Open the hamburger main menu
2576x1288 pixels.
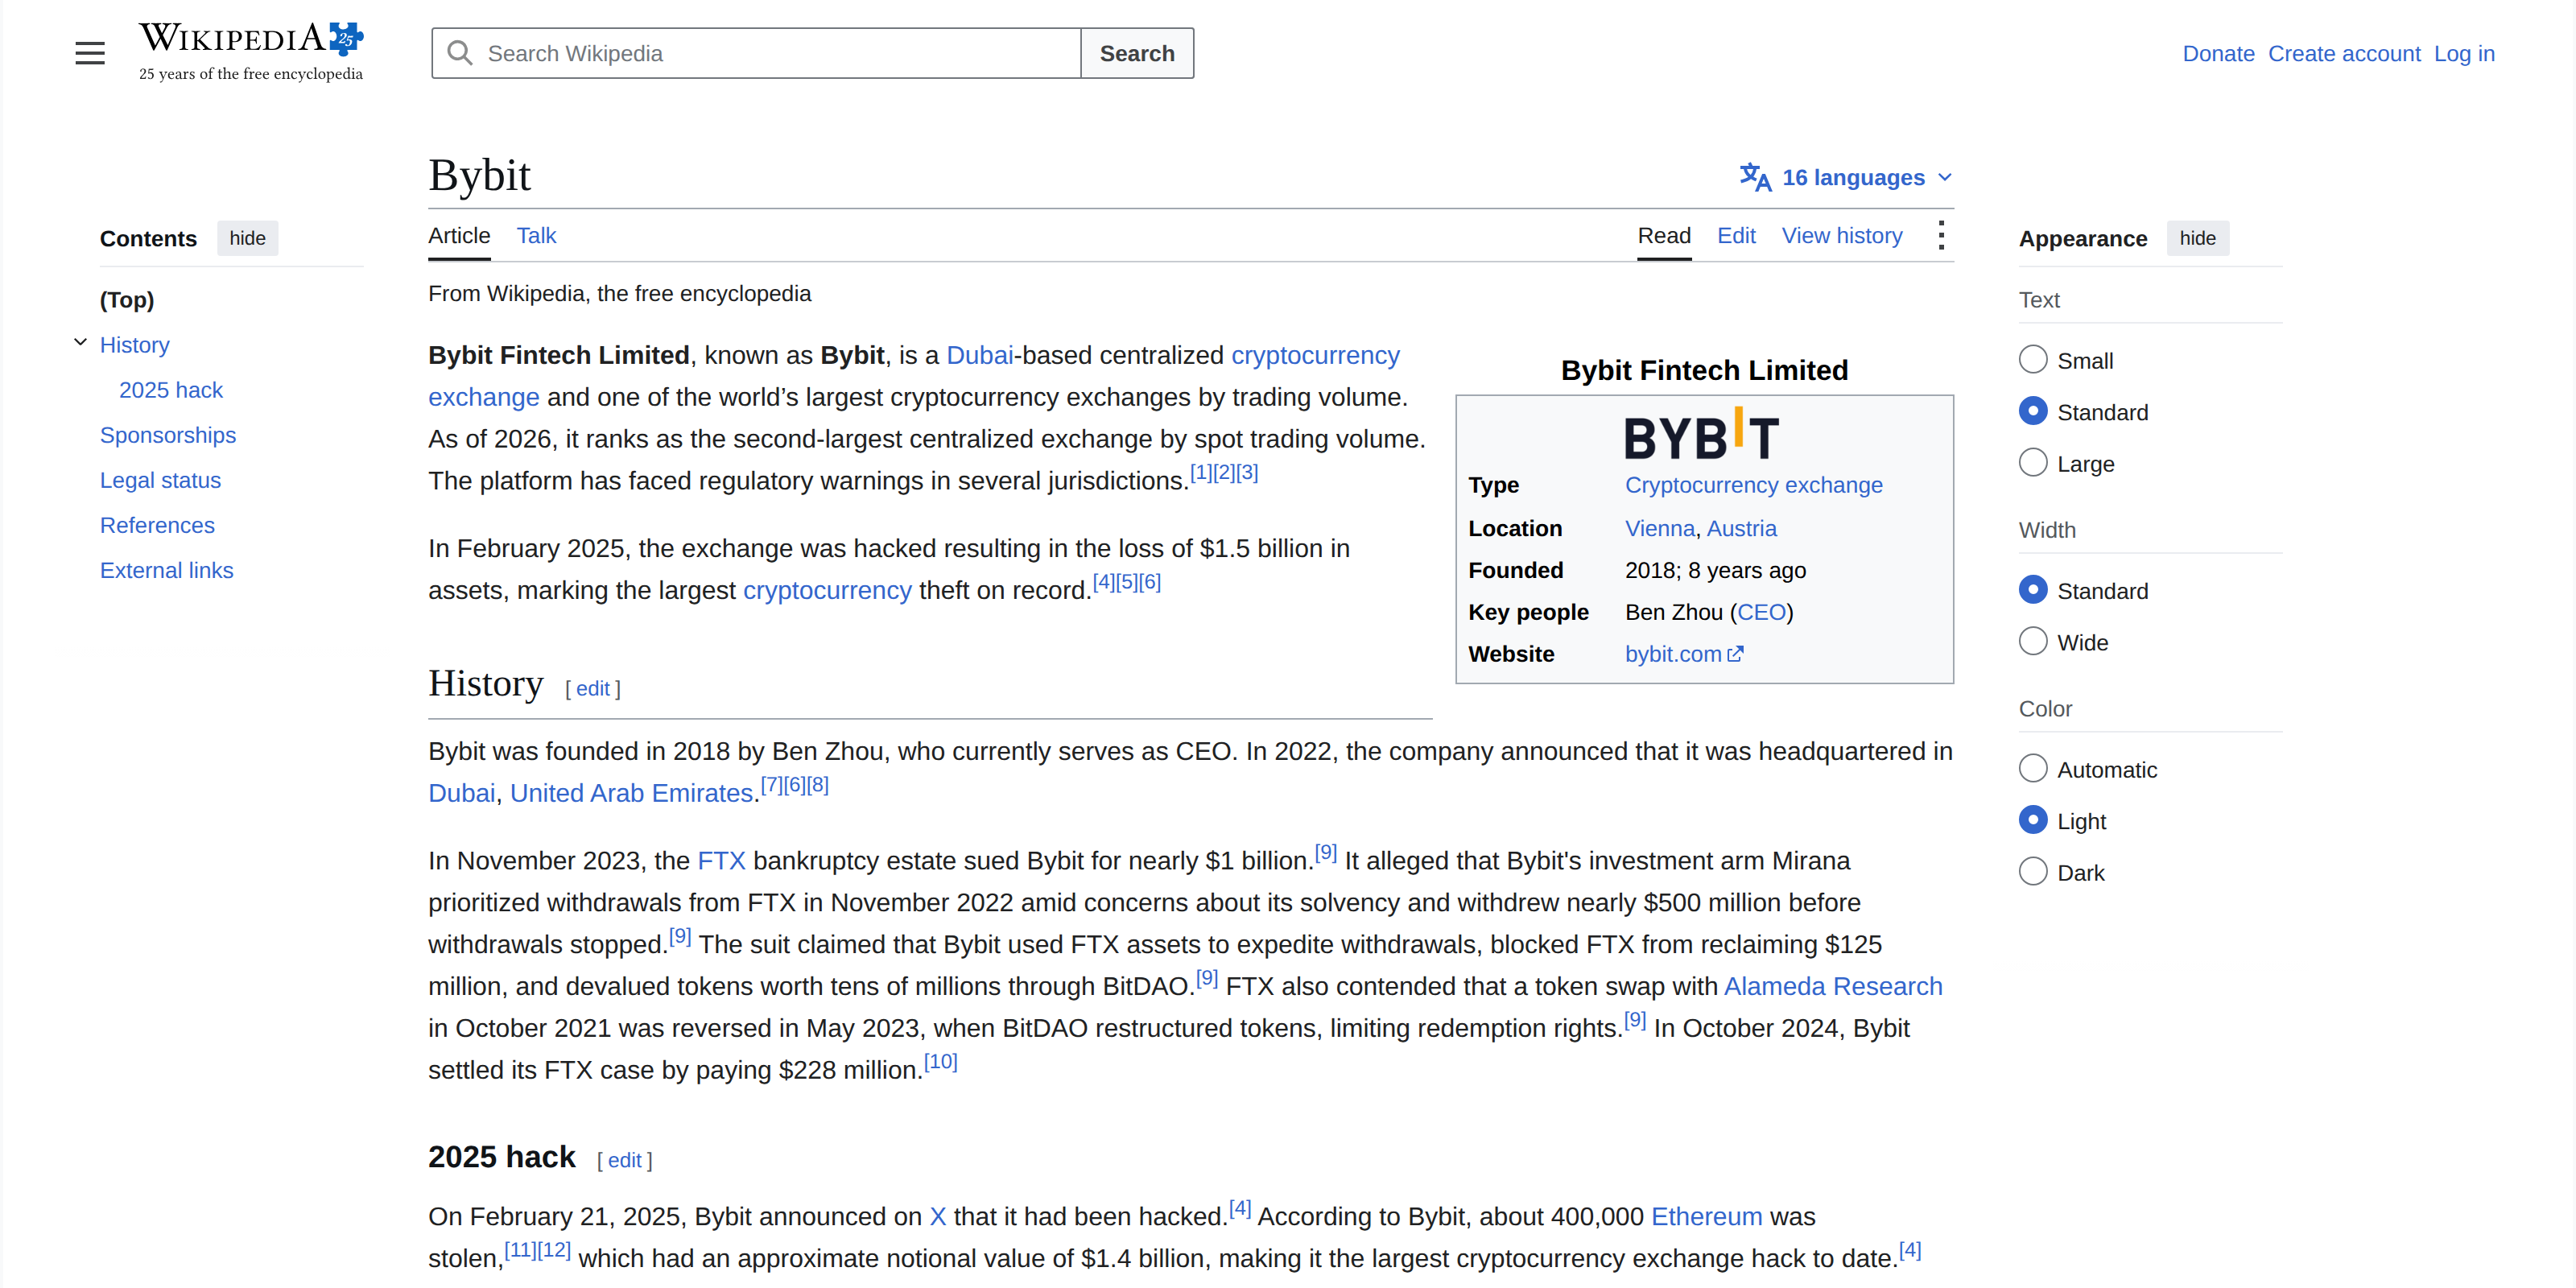pyautogui.click(x=90, y=53)
